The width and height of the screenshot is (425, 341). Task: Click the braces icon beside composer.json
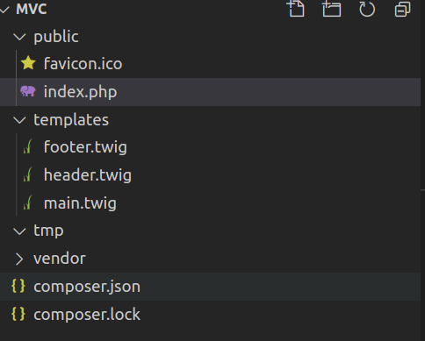click(x=18, y=286)
